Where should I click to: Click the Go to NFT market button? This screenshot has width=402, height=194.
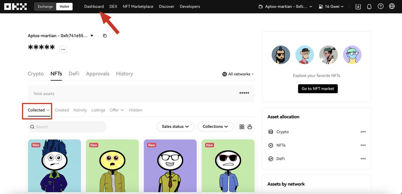pos(318,89)
